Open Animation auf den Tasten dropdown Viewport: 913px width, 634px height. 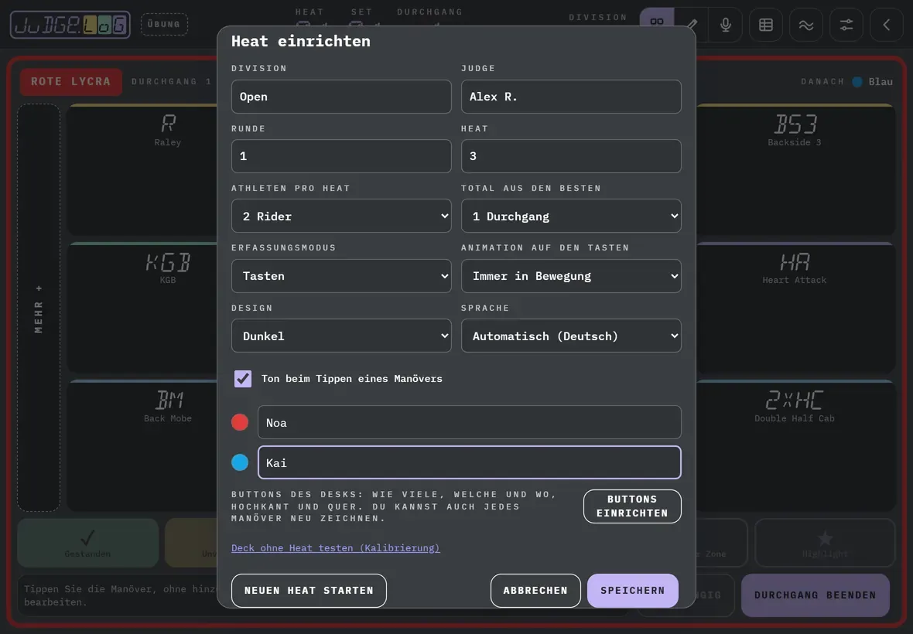tap(571, 276)
